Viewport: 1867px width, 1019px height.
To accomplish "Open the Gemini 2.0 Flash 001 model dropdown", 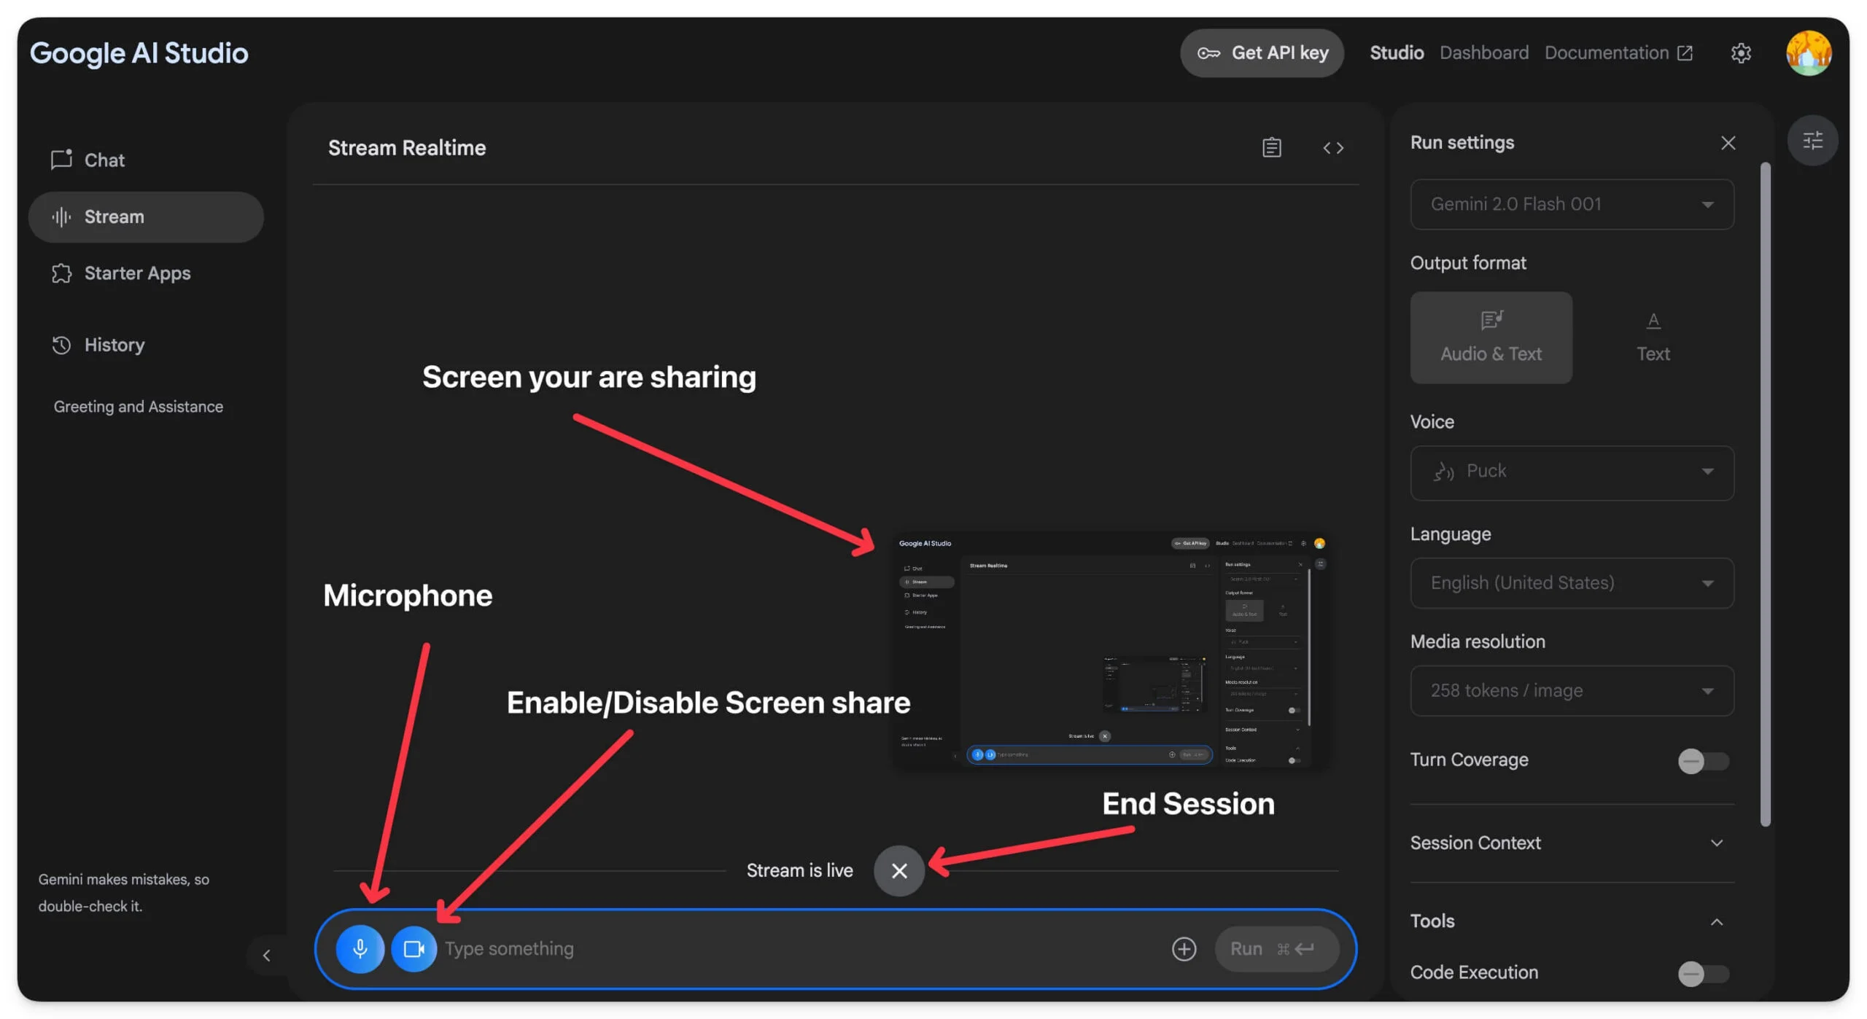I will [x=1572, y=204].
